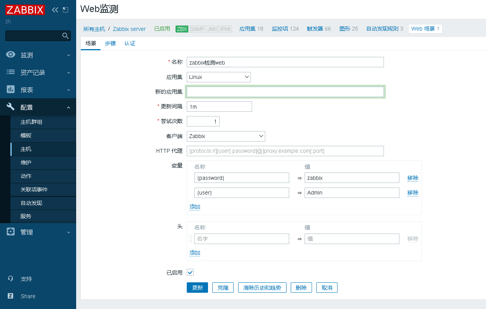The width and height of the screenshot is (486, 309).
Task: Open the 图形 25 link
Action: pos(348,29)
